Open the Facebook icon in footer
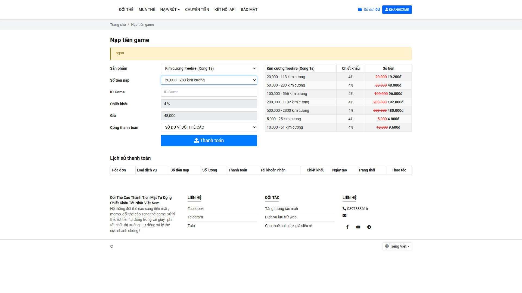Viewport: 522px width, 293px height. click(347, 227)
